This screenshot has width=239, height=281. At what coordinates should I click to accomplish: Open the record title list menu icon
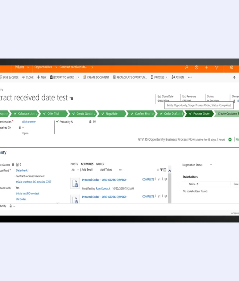point(71,99)
